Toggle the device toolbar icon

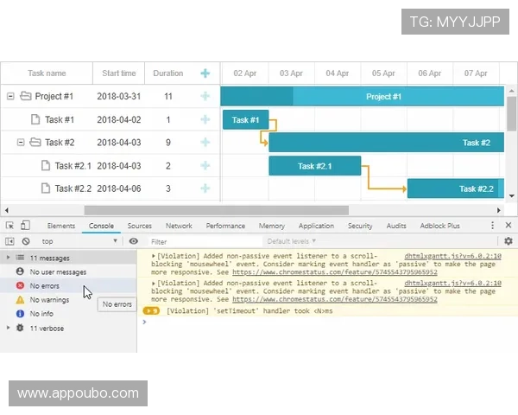click(26, 226)
